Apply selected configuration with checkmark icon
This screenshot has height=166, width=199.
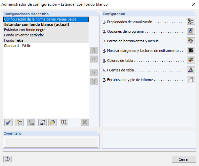click(8, 122)
